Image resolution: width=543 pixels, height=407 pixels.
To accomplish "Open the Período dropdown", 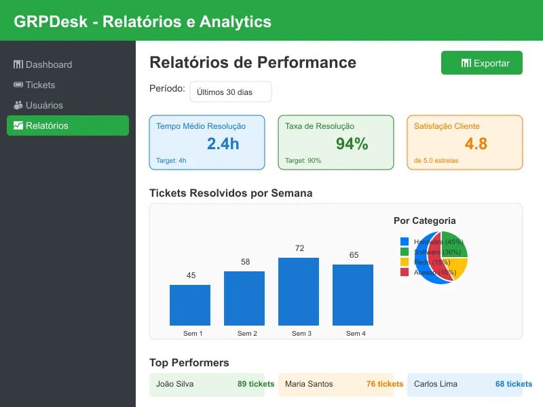I will pos(230,92).
